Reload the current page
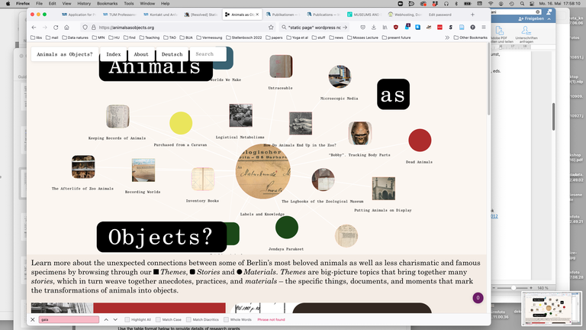This screenshot has height=330, width=586. click(56, 27)
